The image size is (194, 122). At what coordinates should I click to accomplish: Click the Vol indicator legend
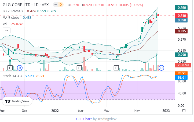[5, 24]
